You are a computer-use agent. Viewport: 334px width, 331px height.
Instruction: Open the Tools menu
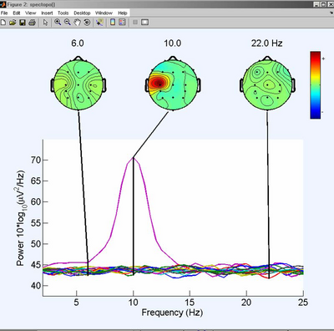63,13
